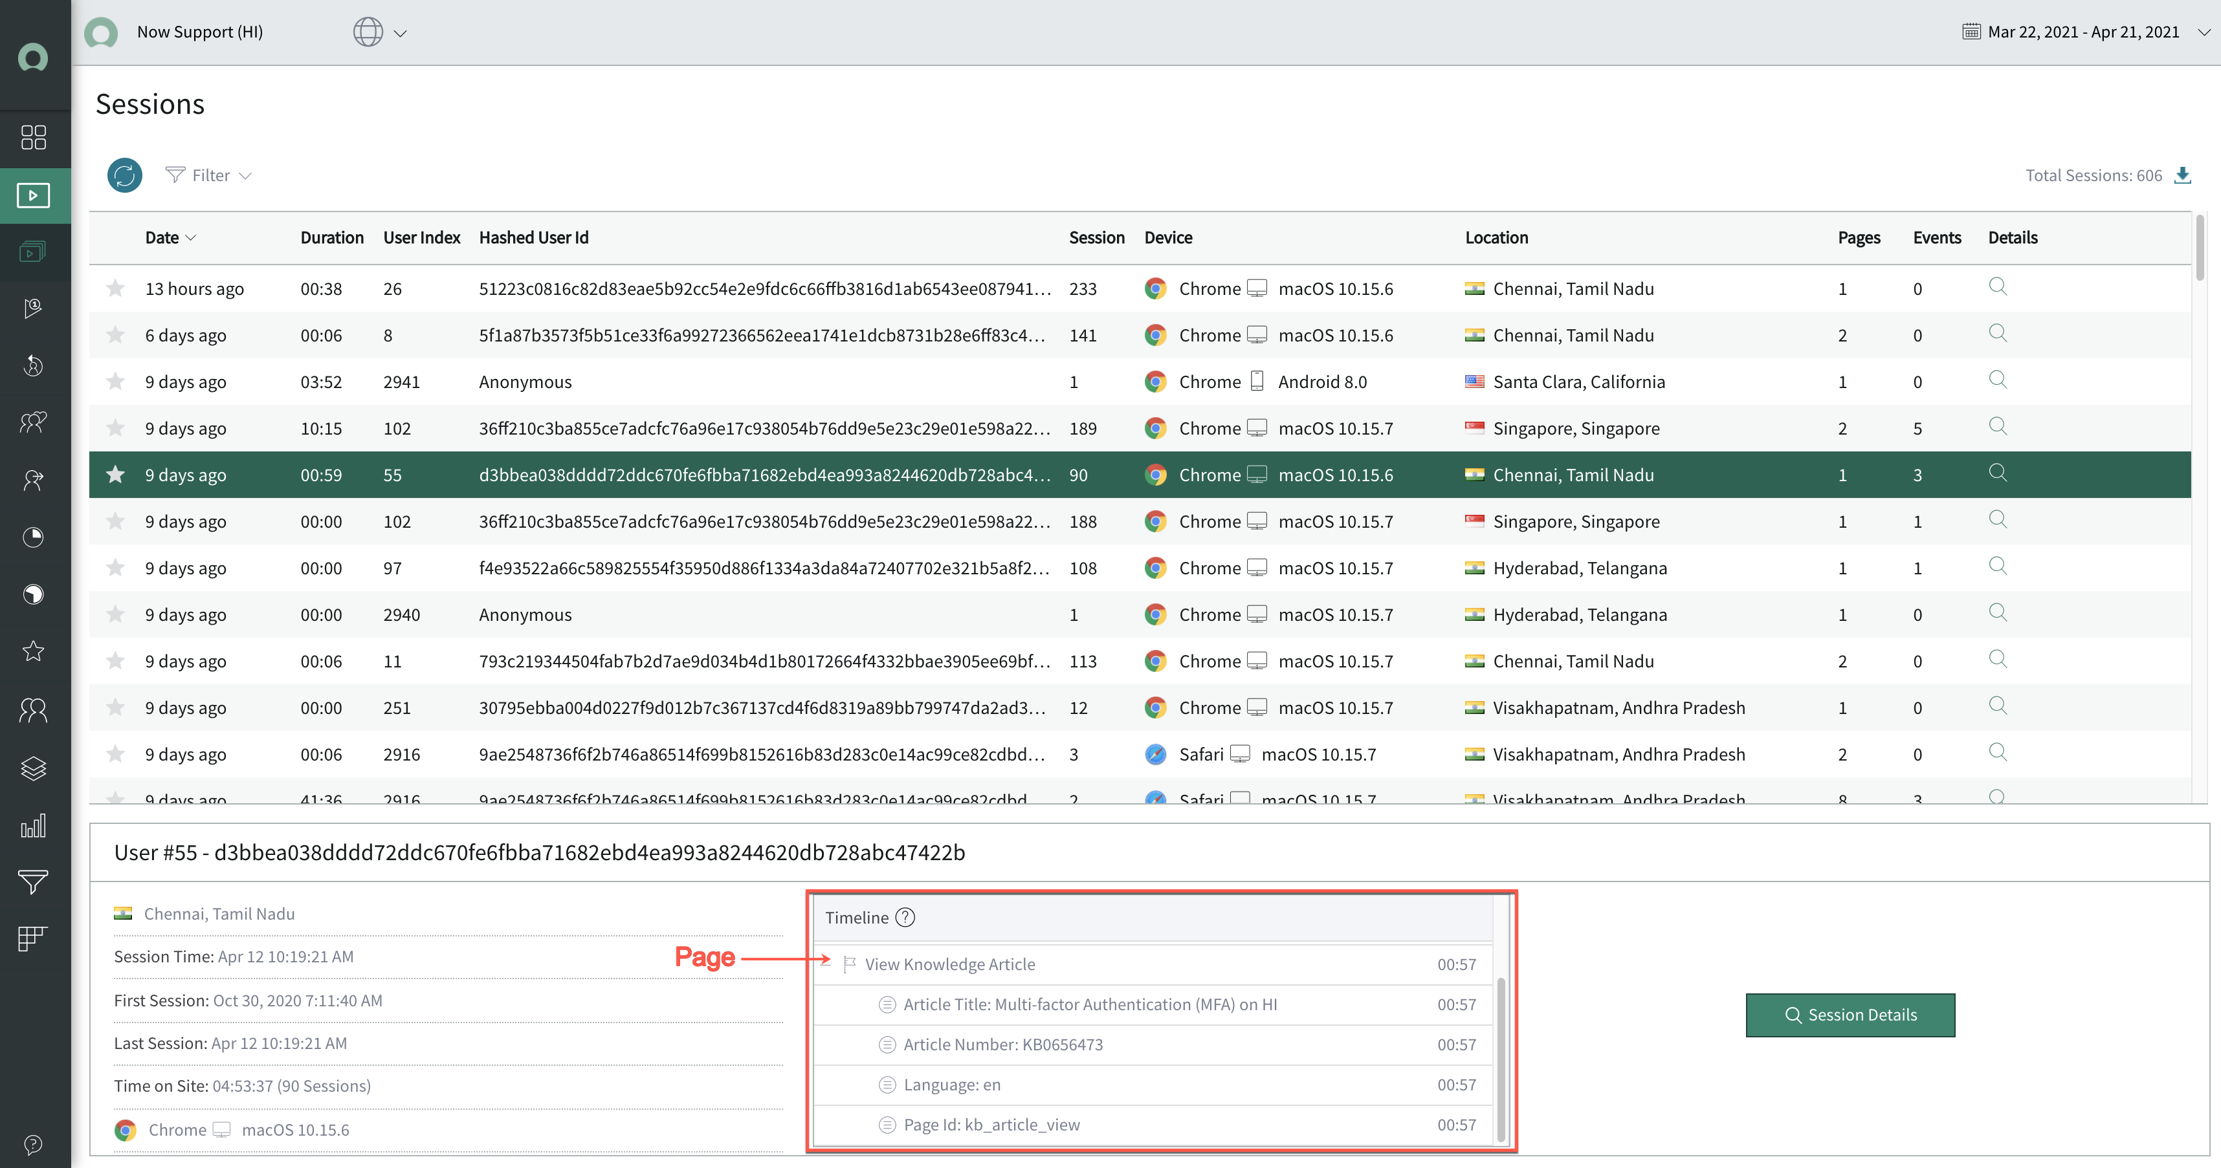Select the highlighted Sessions play icon in sidebar
Image resolution: width=2221 pixels, height=1168 pixels.
coord(34,195)
